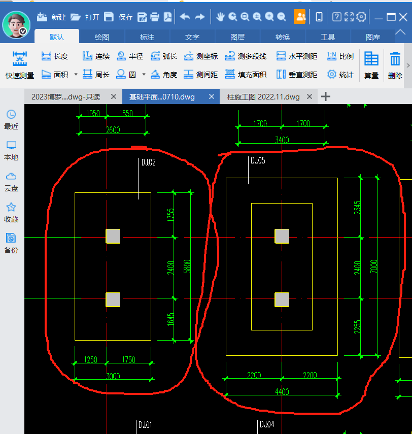This screenshot has height=434, width=412.
Task: Expand the 面积 dropdown arrow
Action: pos(76,75)
